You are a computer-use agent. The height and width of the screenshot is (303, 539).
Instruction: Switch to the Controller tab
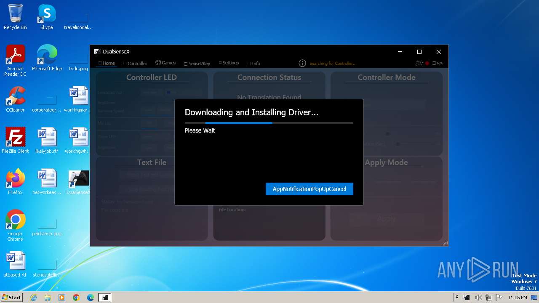pyautogui.click(x=135, y=64)
